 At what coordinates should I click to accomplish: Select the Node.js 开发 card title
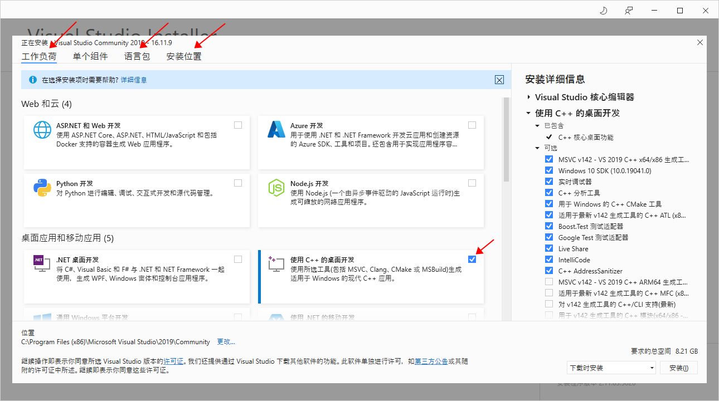[309, 184]
